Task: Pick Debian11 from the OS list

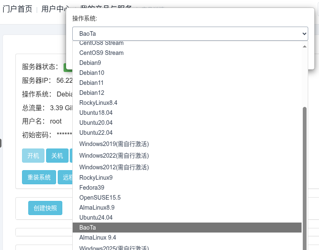Action: coord(187,83)
